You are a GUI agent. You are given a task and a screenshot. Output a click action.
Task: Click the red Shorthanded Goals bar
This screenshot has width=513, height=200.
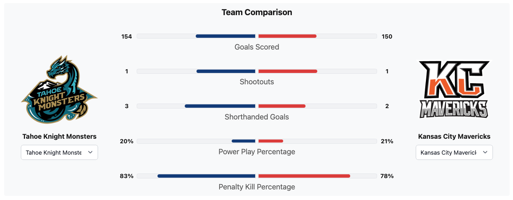[x=282, y=106]
